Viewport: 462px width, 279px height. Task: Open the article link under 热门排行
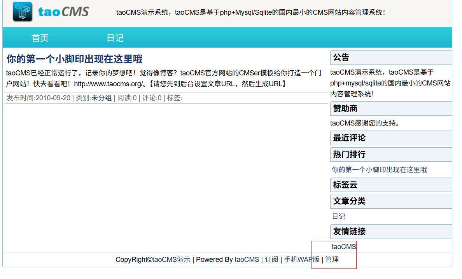pos(379,170)
